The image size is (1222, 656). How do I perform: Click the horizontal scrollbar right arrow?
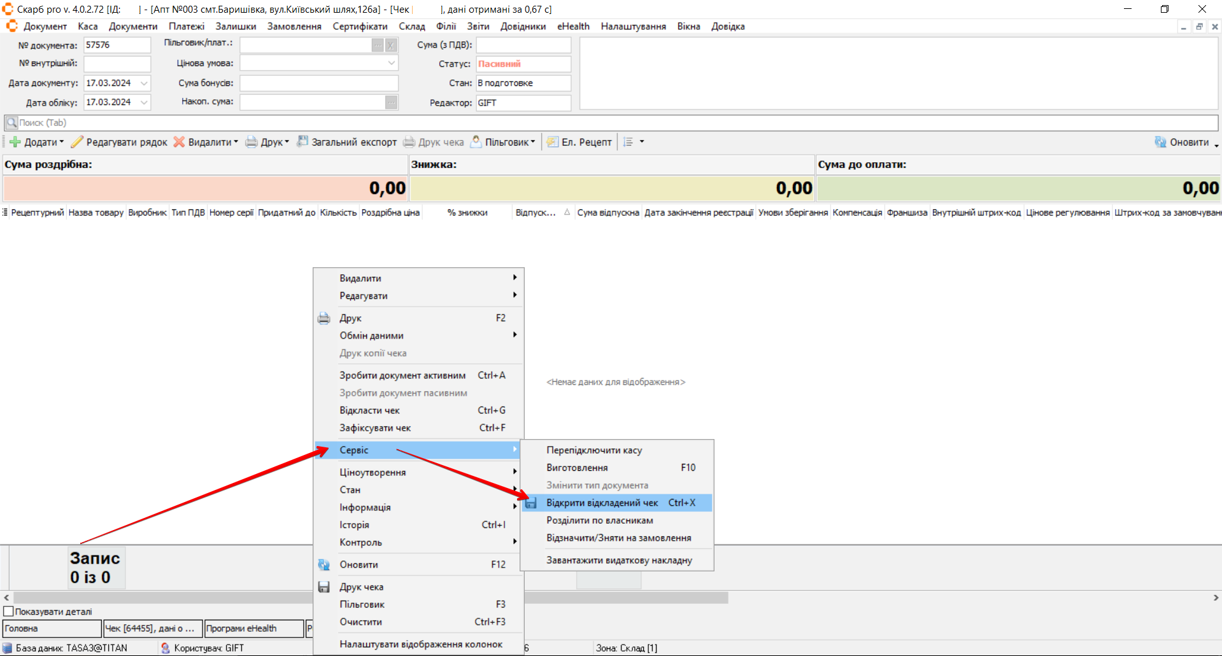click(x=1216, y=597)
